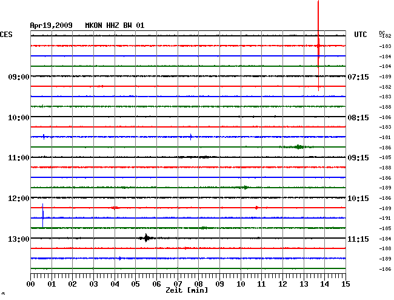Select minute 01 on the time axis
Screen dimensions: 394x300
click(52, 284)
